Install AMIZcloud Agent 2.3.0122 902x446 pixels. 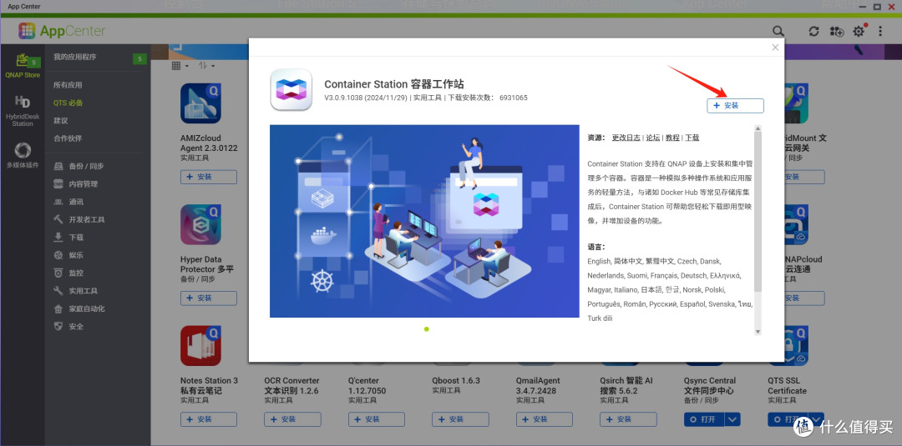pyautogui.click(x=209, y=177)
